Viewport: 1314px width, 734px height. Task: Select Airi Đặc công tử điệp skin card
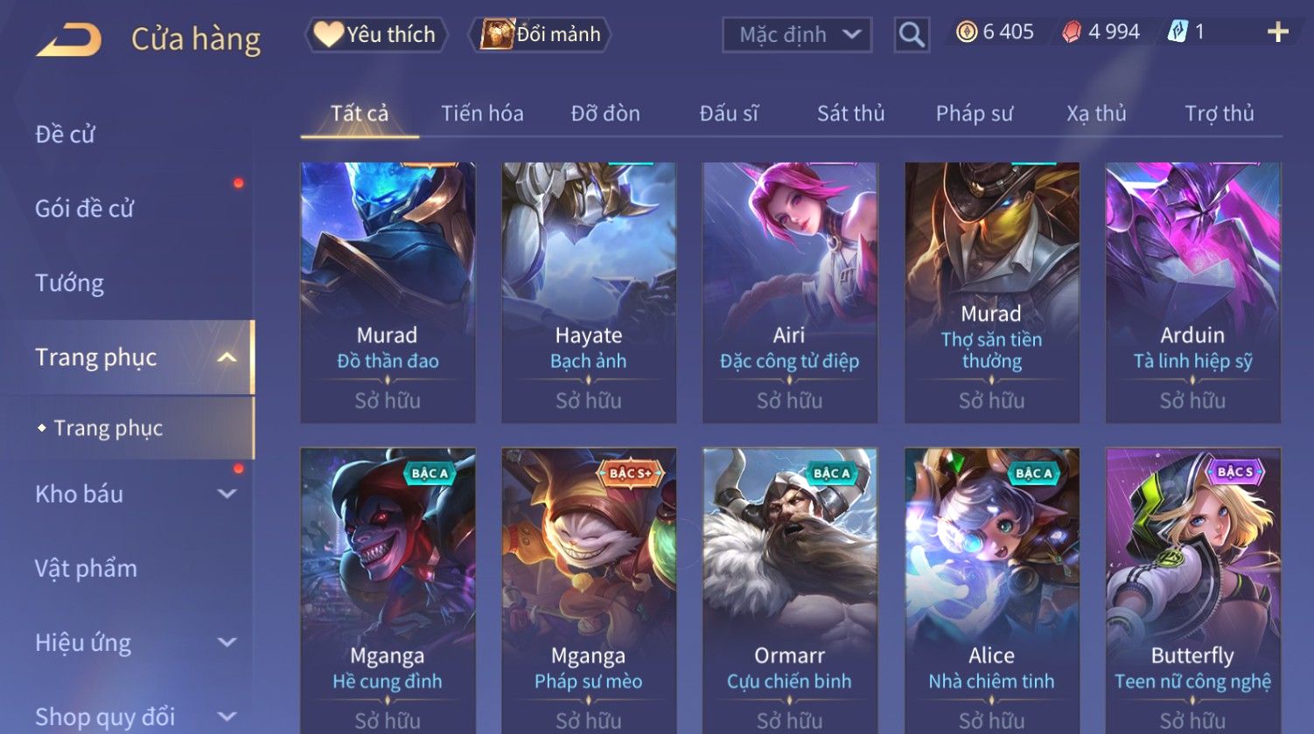(x=789, y=293)
